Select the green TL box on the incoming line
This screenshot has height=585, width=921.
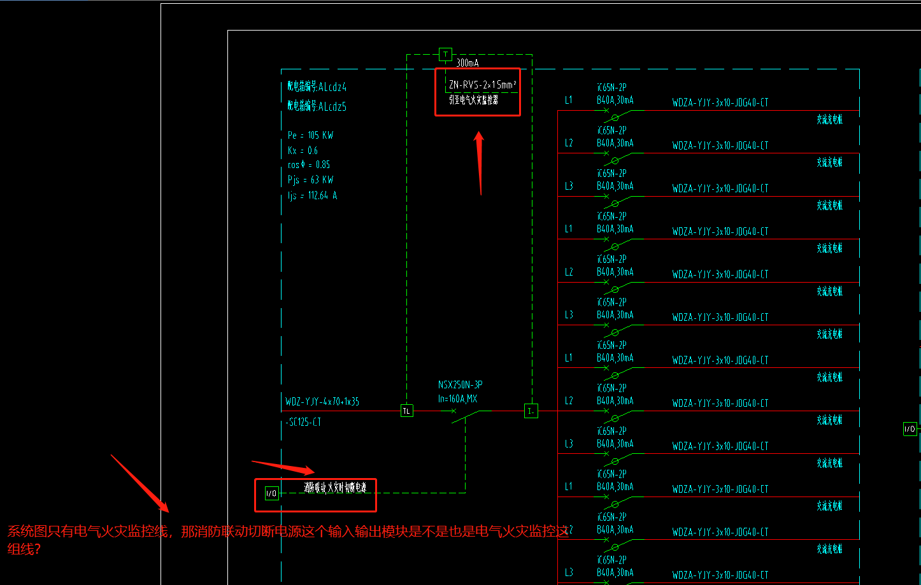(406, 411)
